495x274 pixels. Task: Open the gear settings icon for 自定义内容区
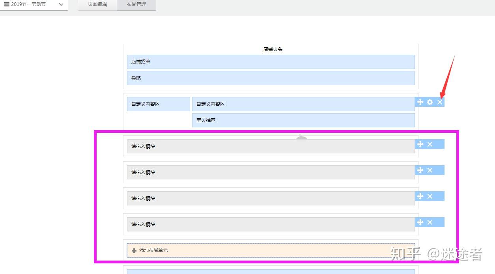(x=430, y=102)
